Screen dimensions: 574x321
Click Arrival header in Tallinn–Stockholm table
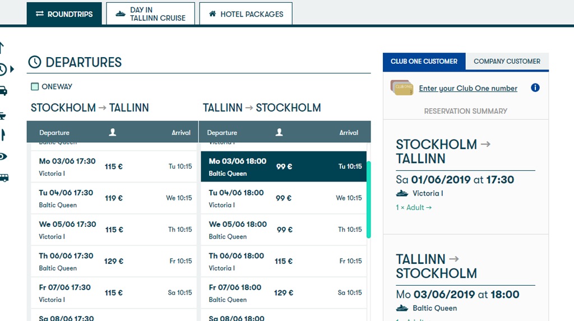(349, 133)
